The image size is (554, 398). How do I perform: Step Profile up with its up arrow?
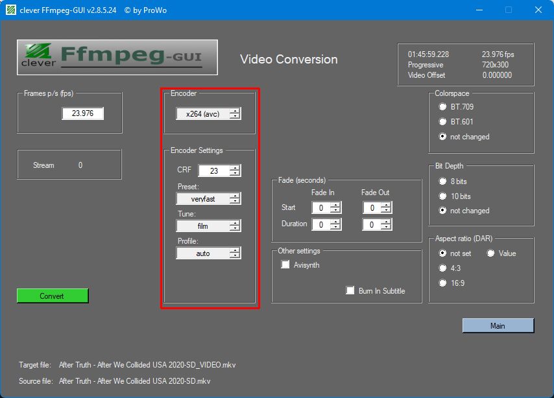(x=235, y=250)
